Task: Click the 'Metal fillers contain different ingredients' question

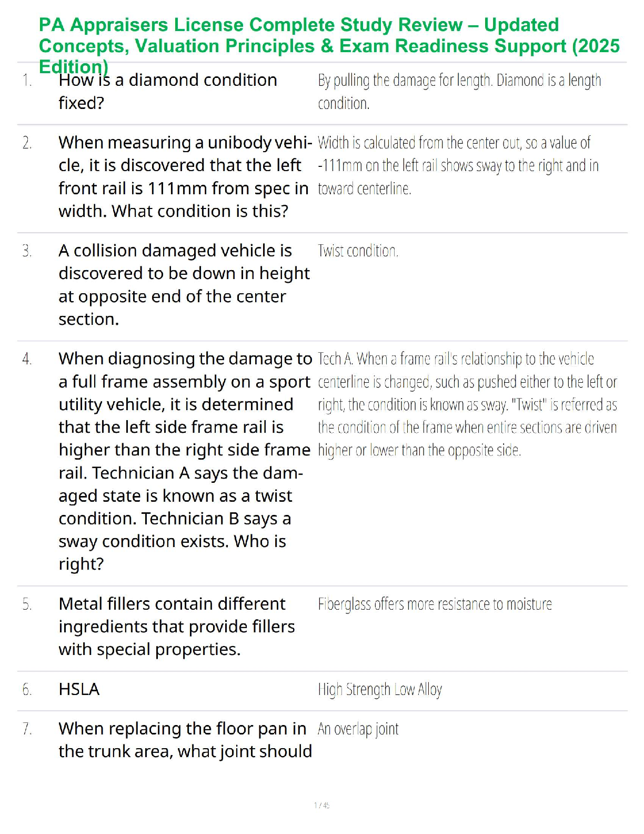Action: tap(176, 627)
